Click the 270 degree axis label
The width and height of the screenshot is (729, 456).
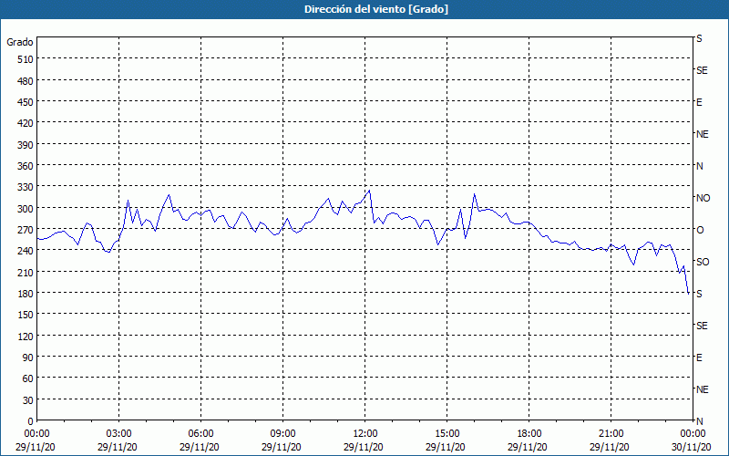click(26, 230)
